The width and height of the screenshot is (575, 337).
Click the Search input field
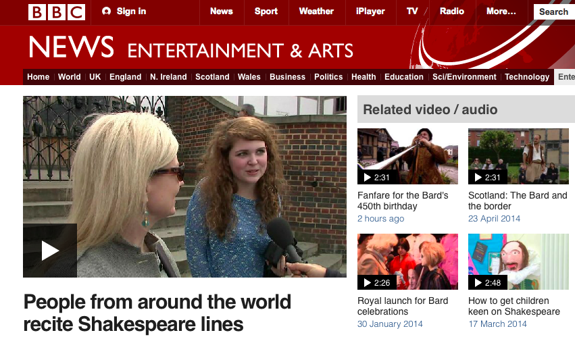point(554,11)
